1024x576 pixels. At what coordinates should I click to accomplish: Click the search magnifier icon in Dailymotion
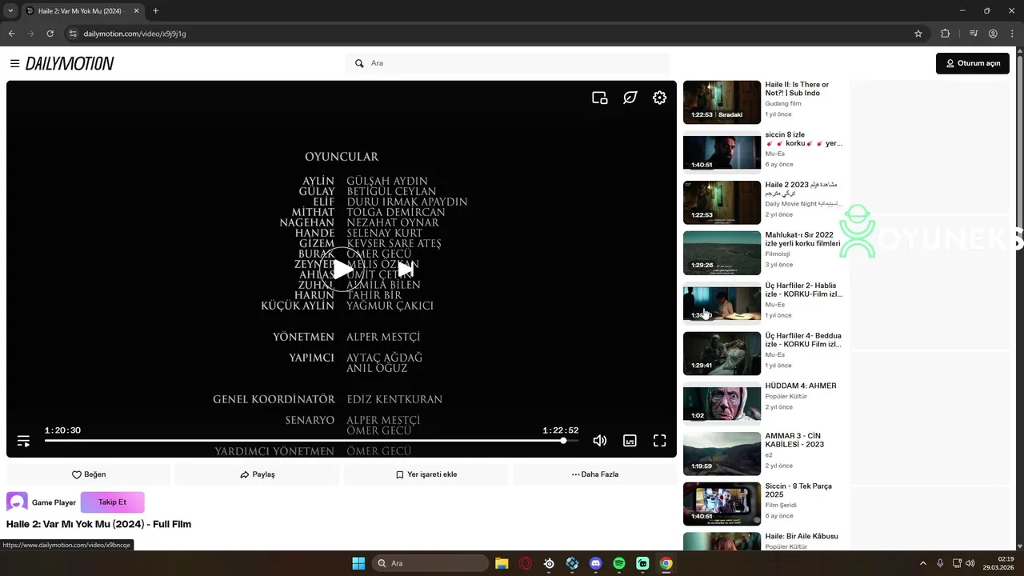[x=359, y=63]
